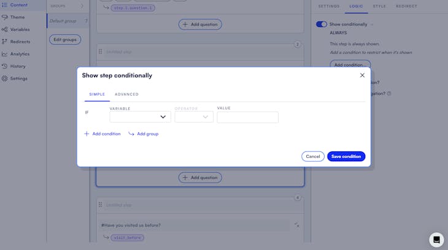Viewport: 448px width, 250px height.
Task: Expand the Groups panel chevron
Action: point(82,6)
